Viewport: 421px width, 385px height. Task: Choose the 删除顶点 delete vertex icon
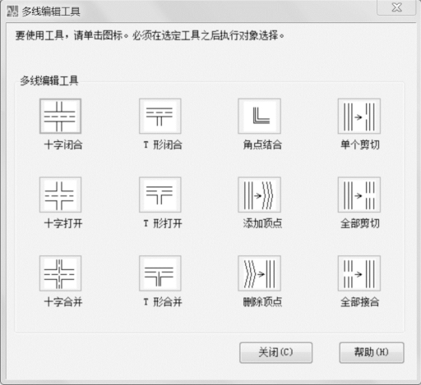point(260,273)
